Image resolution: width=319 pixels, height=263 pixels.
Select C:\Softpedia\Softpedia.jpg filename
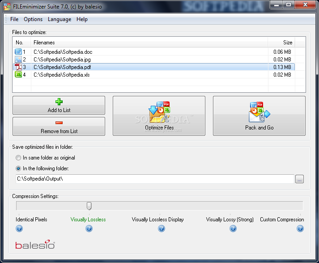pyautogui.click(x=62, y=60)
